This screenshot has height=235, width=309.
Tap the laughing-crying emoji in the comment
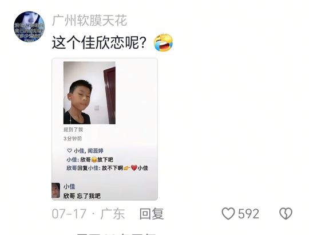click(163, 42)
